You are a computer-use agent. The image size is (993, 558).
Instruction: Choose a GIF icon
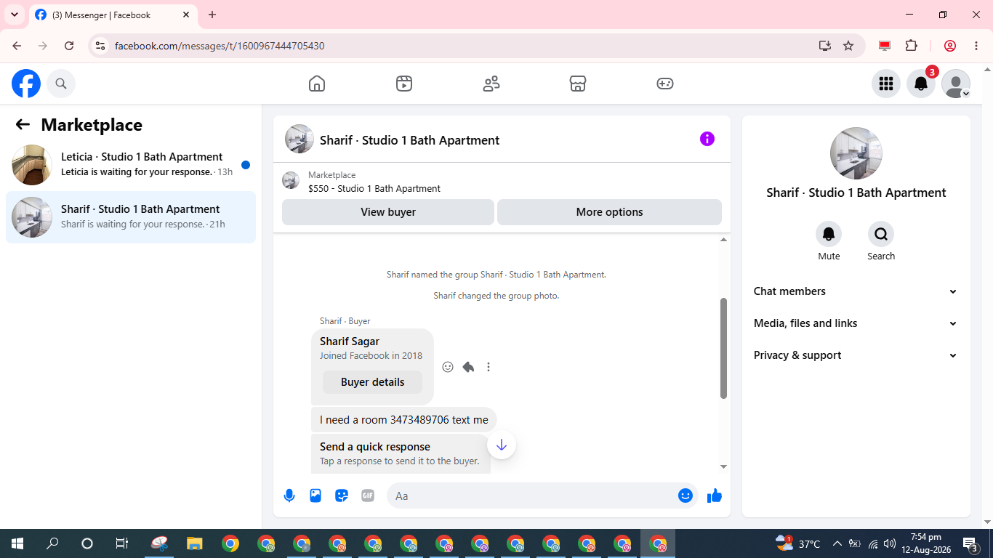pyautogui.click(x=368, y=496)
